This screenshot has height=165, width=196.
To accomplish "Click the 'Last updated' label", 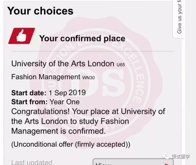I will pyautogui.click(x=32, y=162).
